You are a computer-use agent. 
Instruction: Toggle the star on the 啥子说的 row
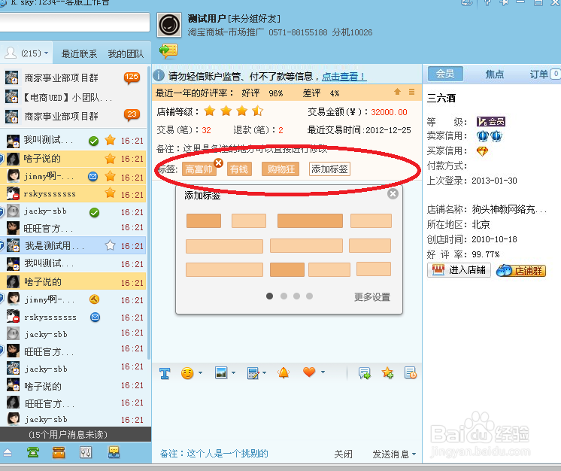pos(110,158)
